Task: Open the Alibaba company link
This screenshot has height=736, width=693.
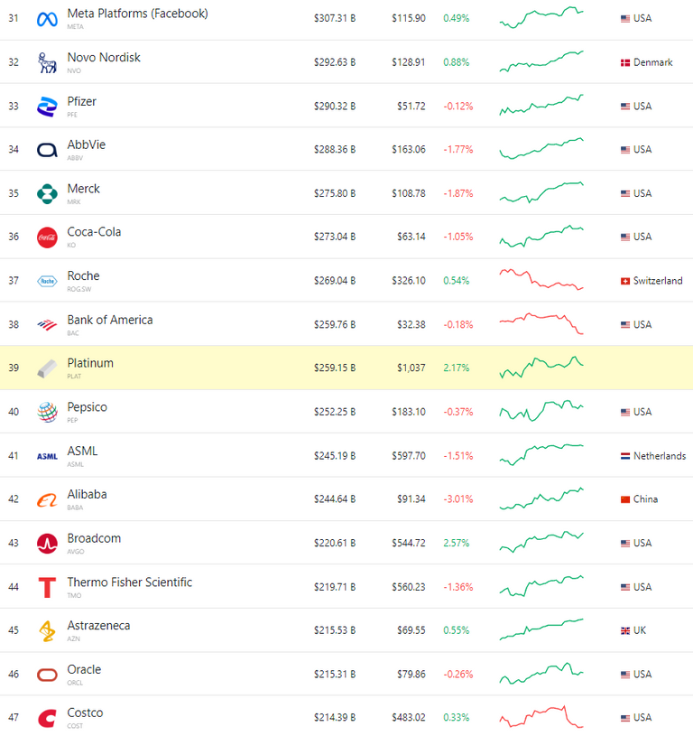Action: coord(87,494)
